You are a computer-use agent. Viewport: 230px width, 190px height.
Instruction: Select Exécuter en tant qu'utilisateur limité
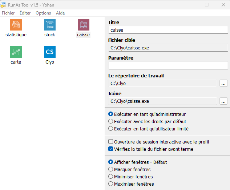pyautogui.click(x=111, y=129)
